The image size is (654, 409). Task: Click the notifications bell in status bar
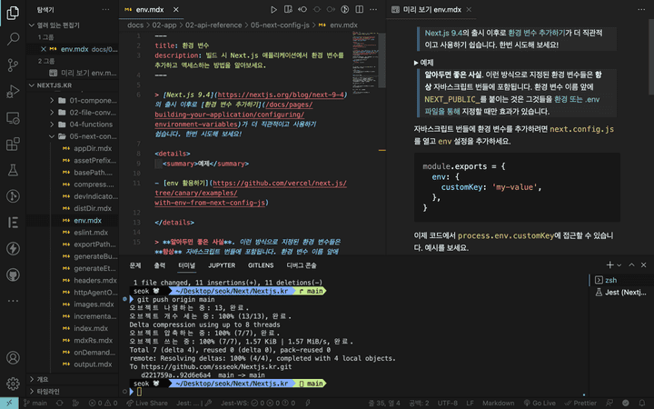(x=642, y=404)
